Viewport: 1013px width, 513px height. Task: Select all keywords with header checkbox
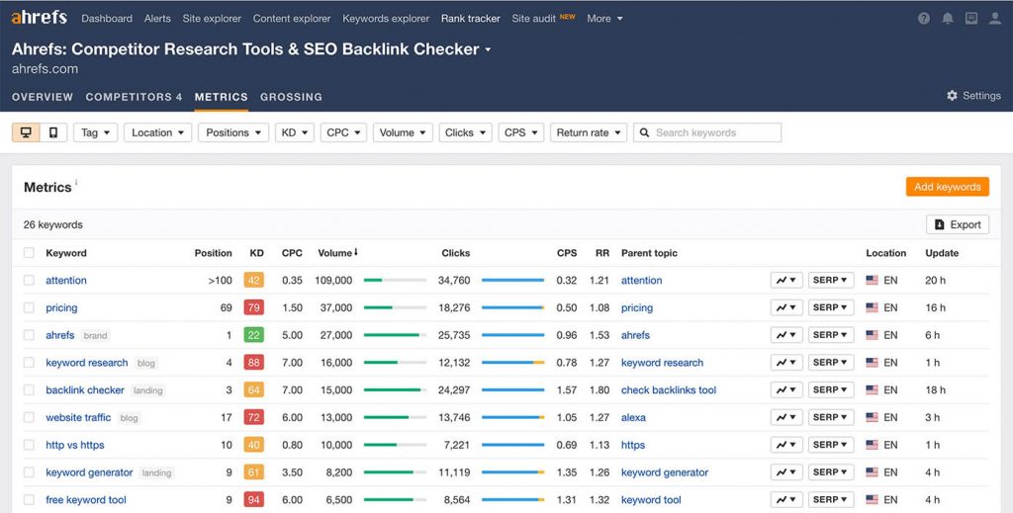coord(29,253)
